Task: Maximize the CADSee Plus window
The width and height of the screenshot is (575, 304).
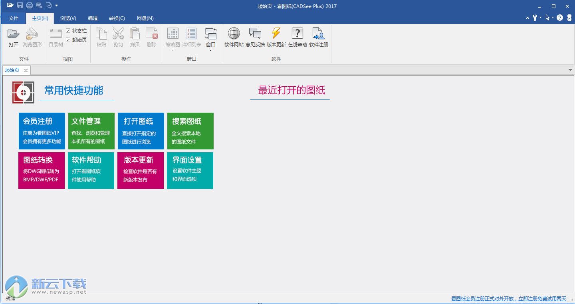Action: [x=553, y=6]
